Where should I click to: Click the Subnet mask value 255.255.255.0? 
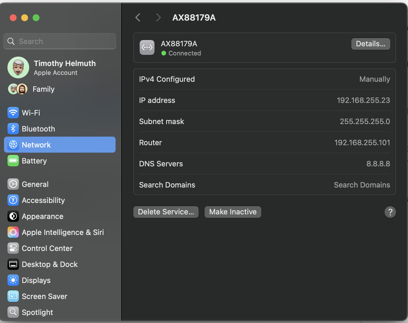365,121
